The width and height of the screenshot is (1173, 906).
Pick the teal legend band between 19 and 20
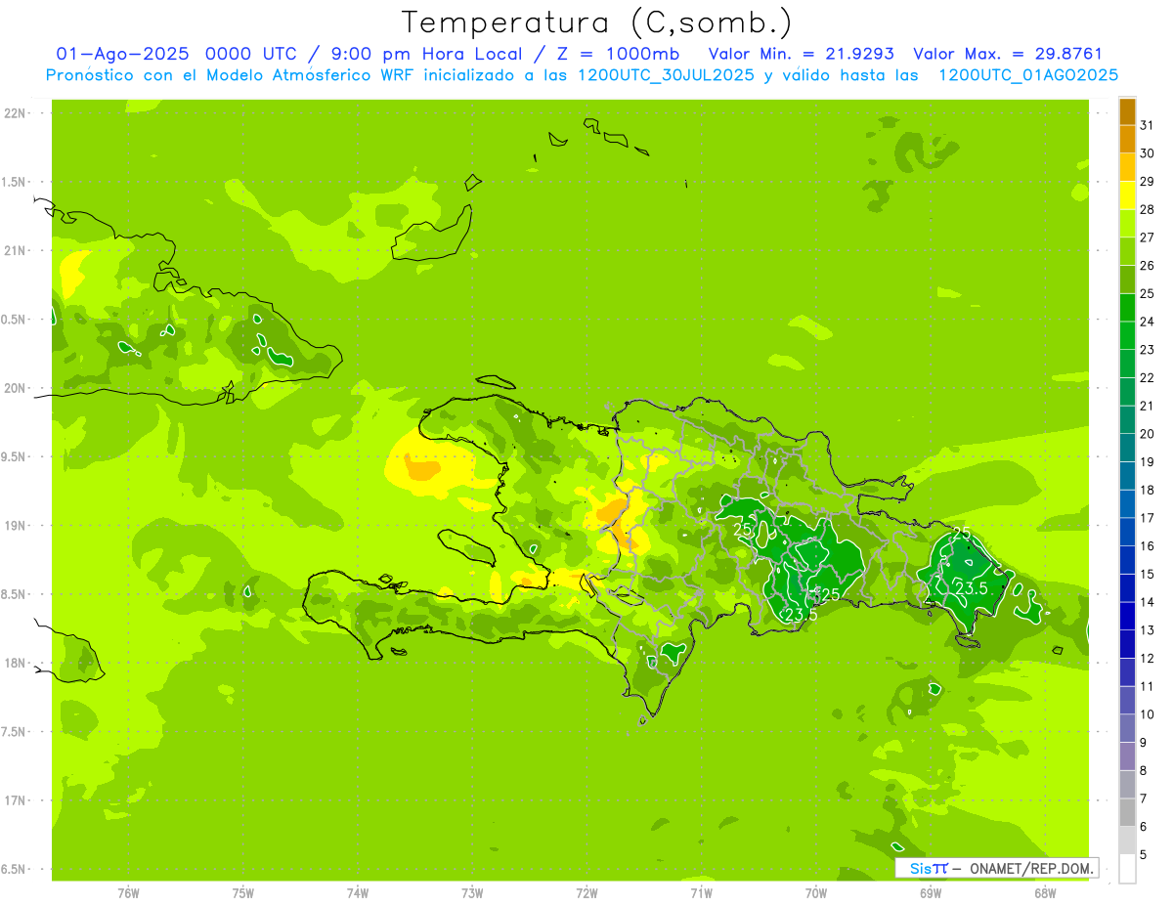(1127, 448)
